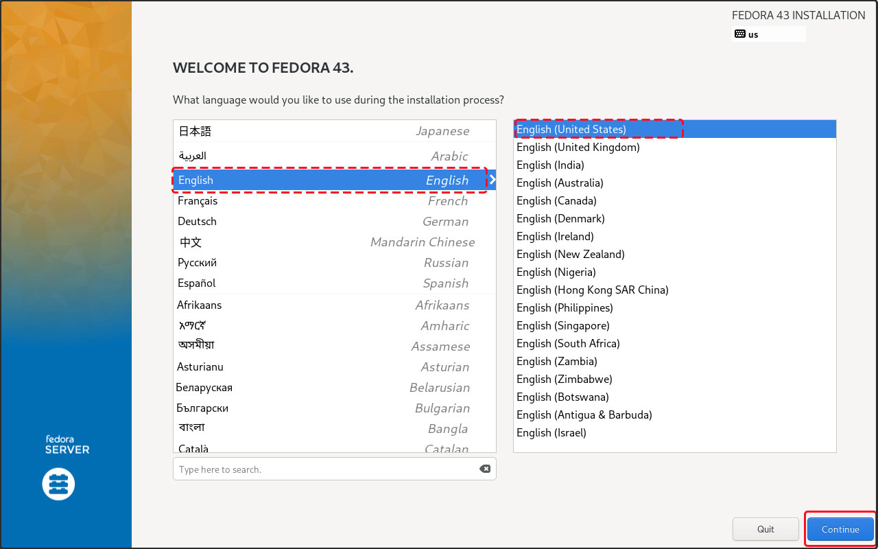
Task: Select English (Singapore) locale
Action: (562, 325)
